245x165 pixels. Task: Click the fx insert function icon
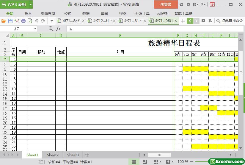click(x=58, y=29)
